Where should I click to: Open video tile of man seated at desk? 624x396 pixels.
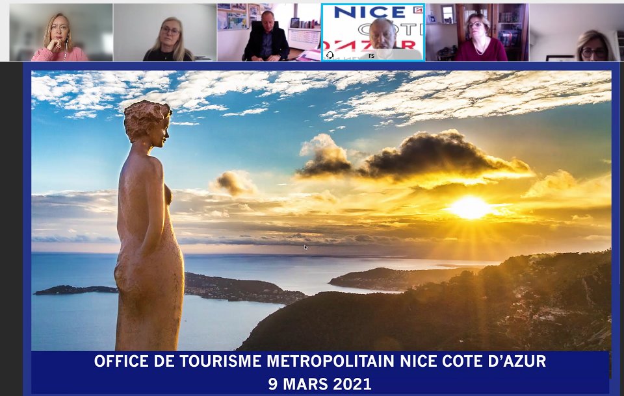(268, 32)
